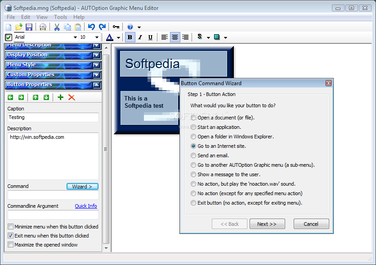This screenshot has width=376, height=265.
Task: Align text right
Action: tap(185, 37)
